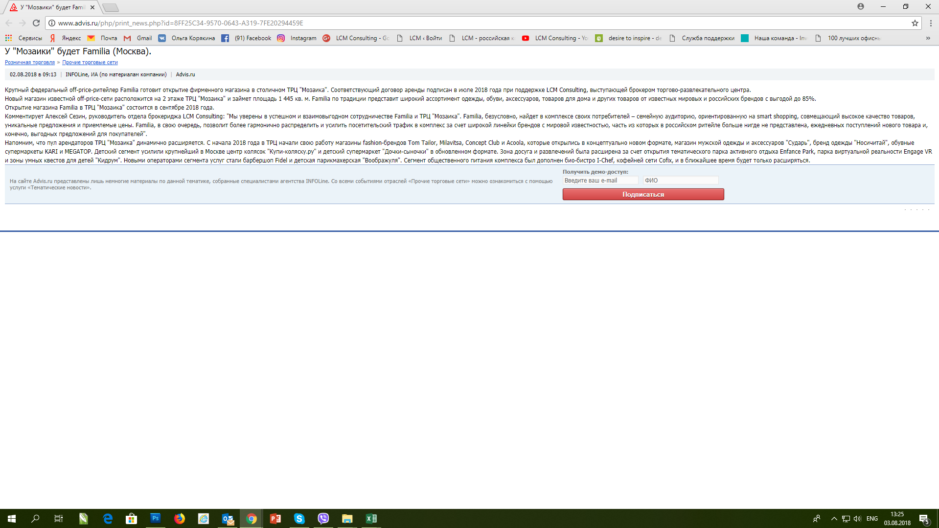The height and width of the screenshot is (528, 939).
Task: Open the Сервисы apps bookmark
Action: (x=23, y=38)
